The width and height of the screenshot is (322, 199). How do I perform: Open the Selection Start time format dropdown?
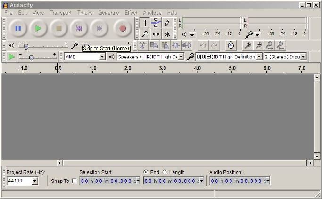coord(138,181)
